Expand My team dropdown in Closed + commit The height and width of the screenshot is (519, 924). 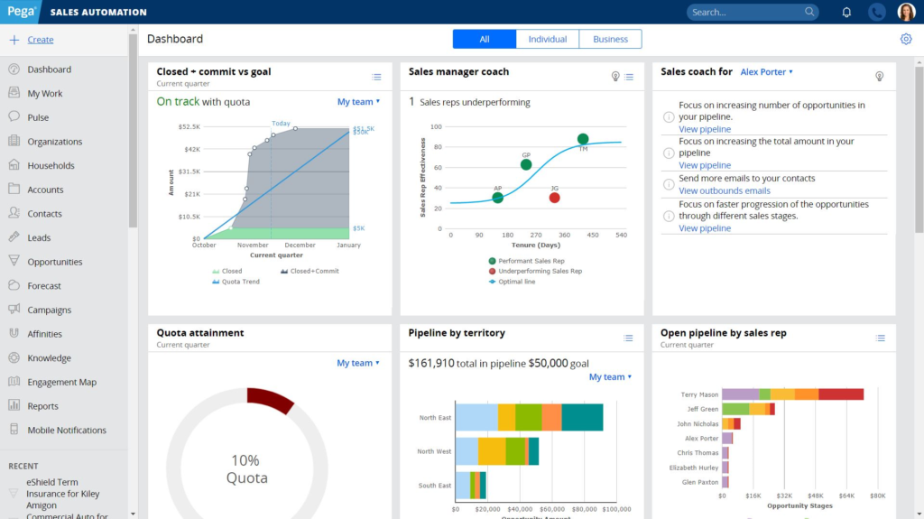[x=358, y=101]
